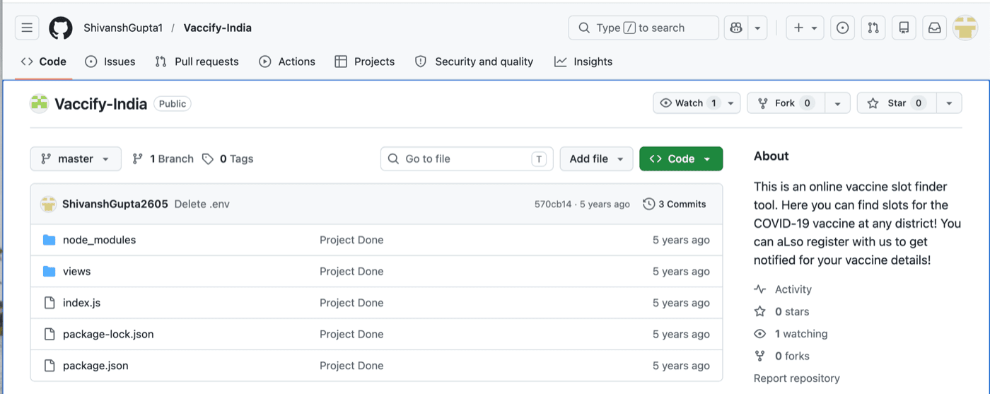The image size is (990, 394).
Task: Click the search bar in header
Action: [643, 28]
